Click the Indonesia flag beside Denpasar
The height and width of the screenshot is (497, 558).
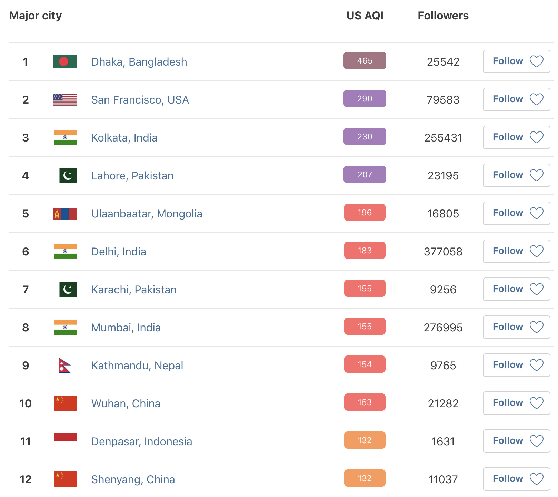point(65,438)
